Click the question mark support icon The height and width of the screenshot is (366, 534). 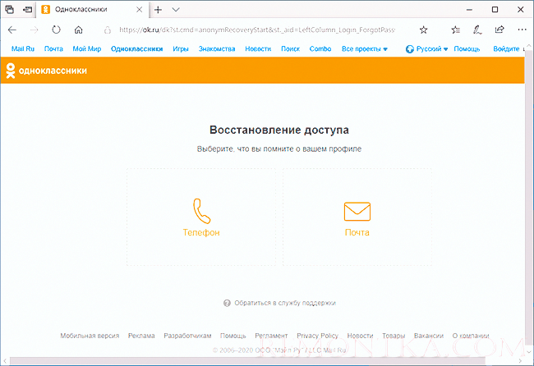pos(227,303)
